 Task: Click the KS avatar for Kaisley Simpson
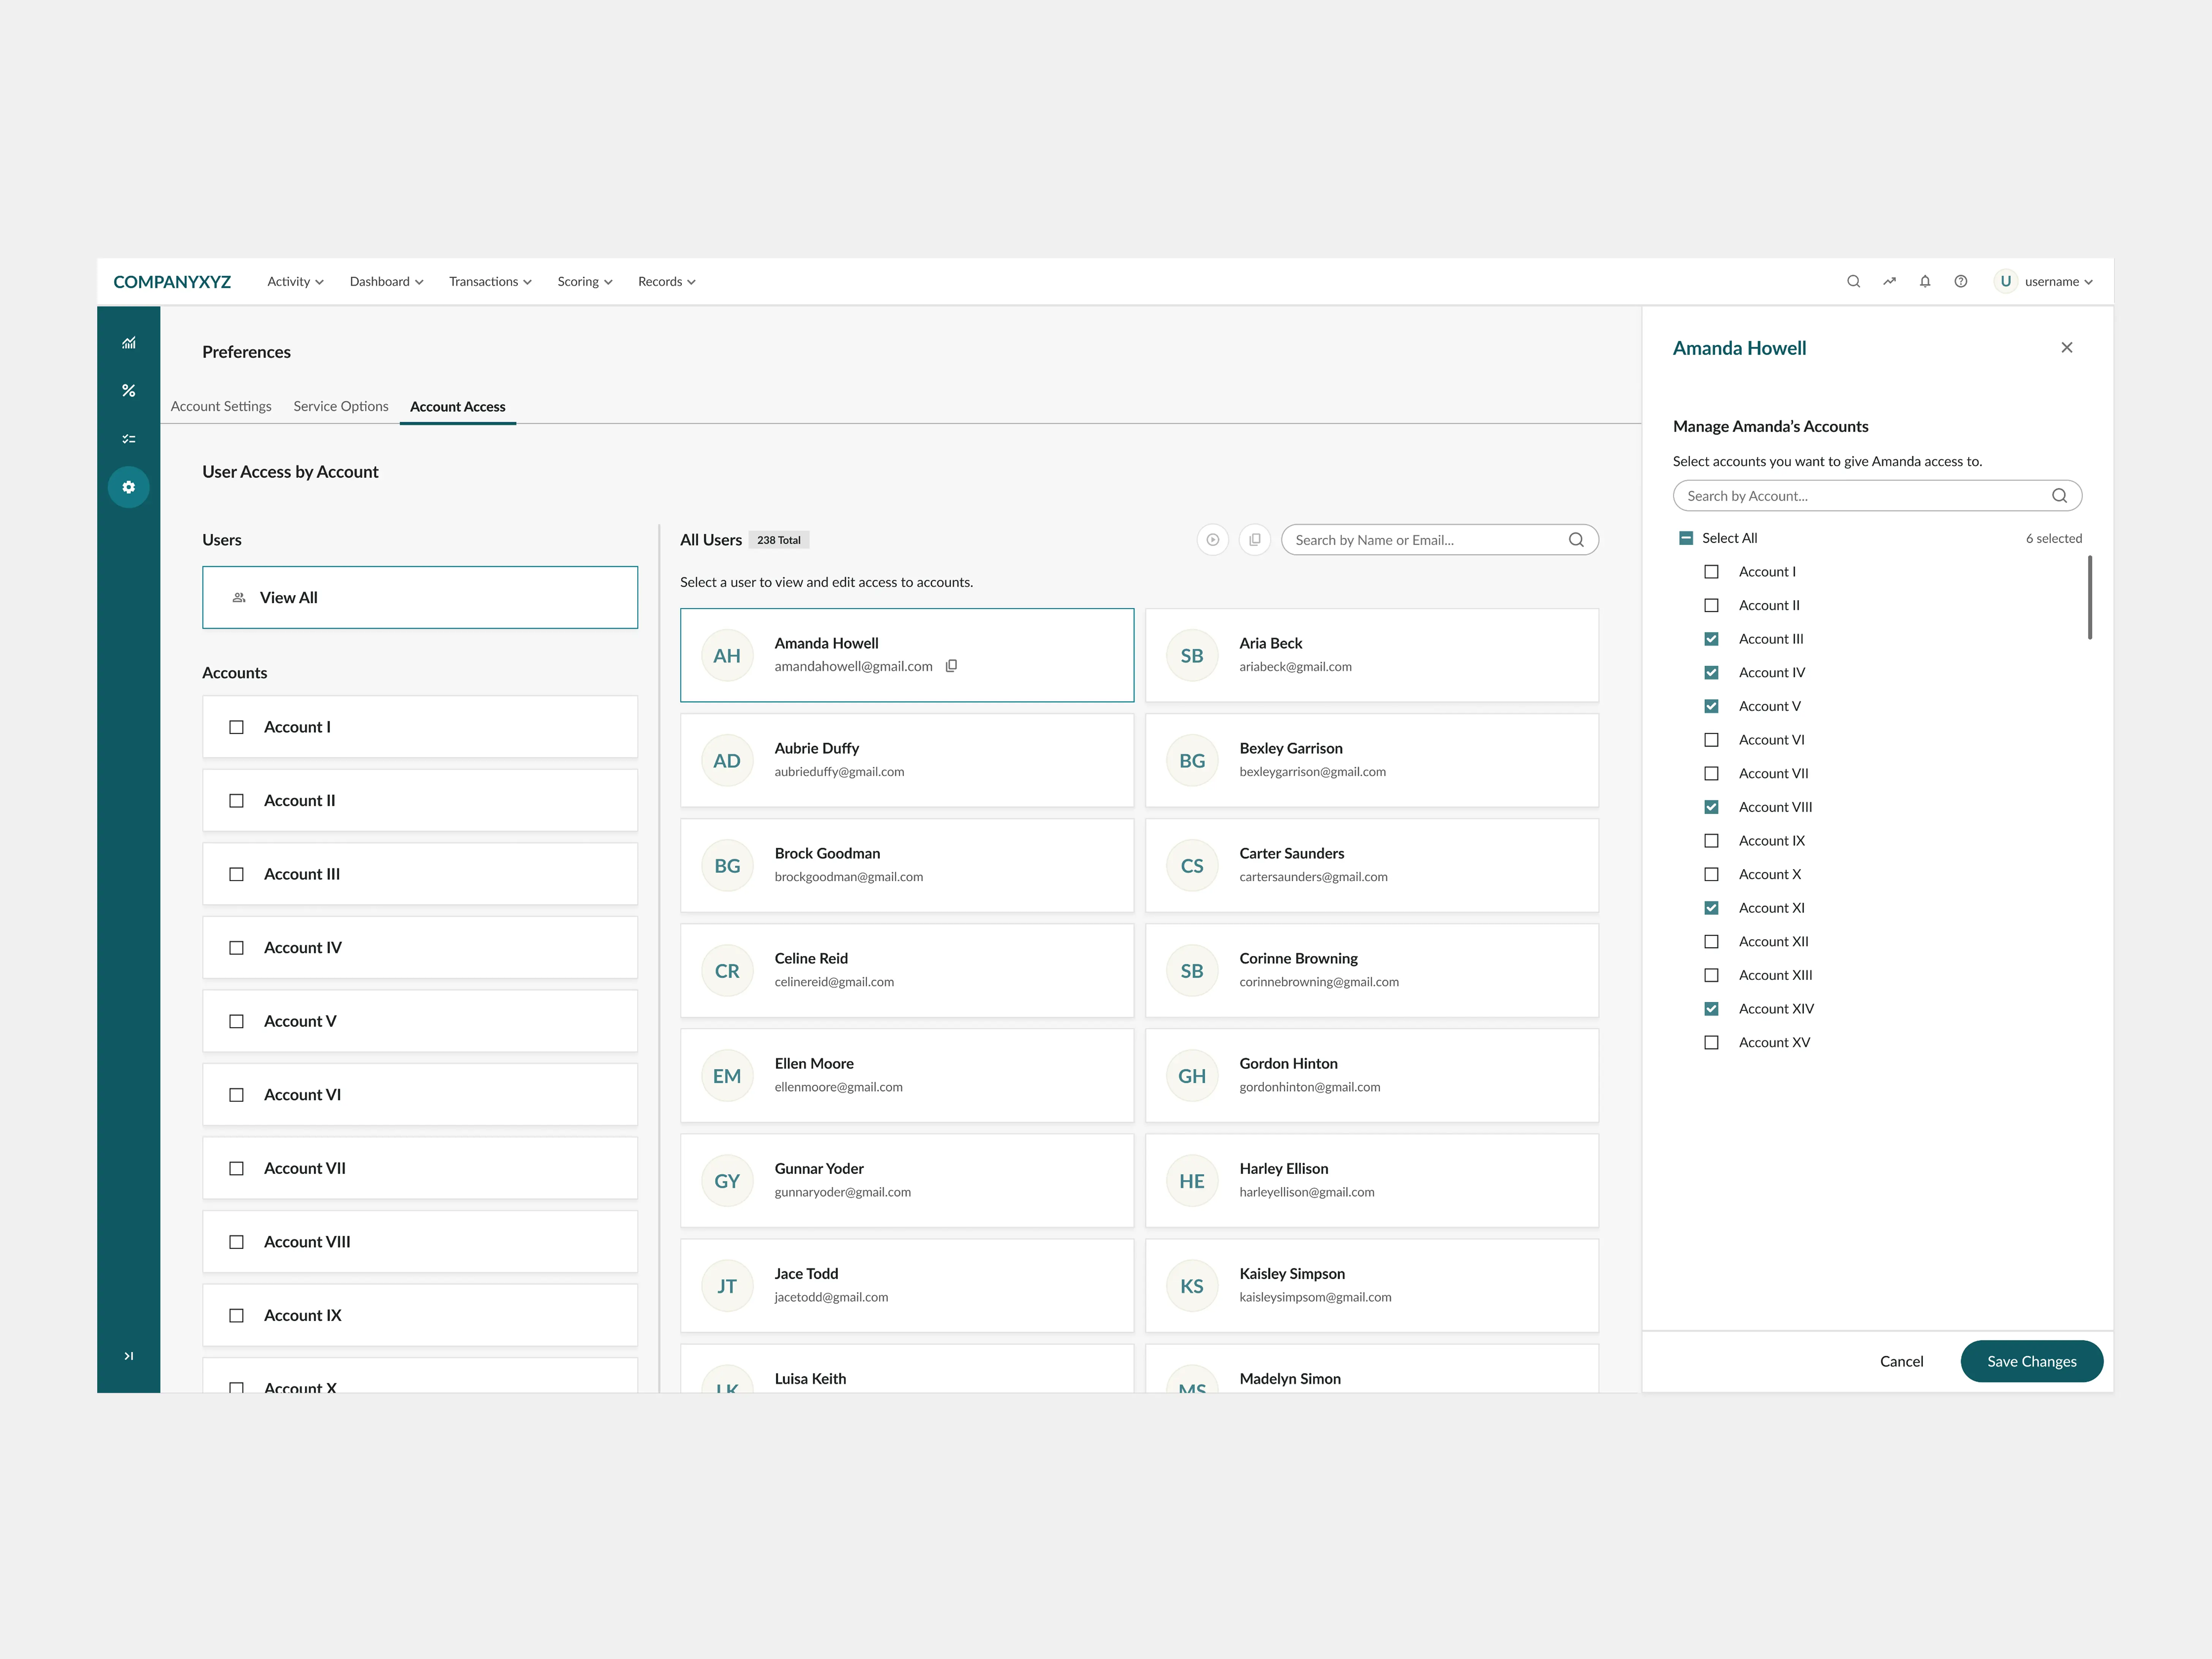1192,1286
